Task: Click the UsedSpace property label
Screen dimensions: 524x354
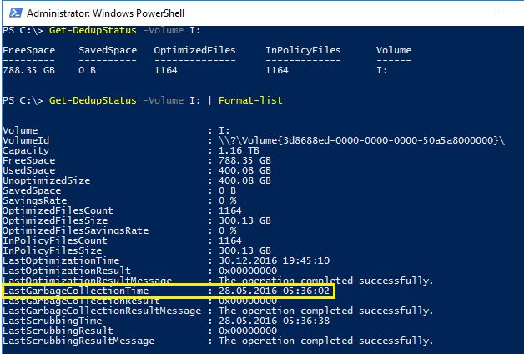Action: [30, 169]
